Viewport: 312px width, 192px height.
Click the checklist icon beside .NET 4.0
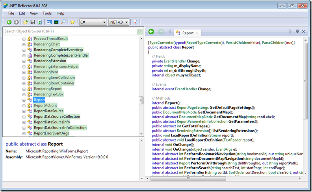click(135, 22)
